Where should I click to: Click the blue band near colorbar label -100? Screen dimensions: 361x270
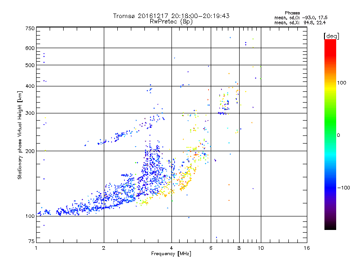(330, 188)
